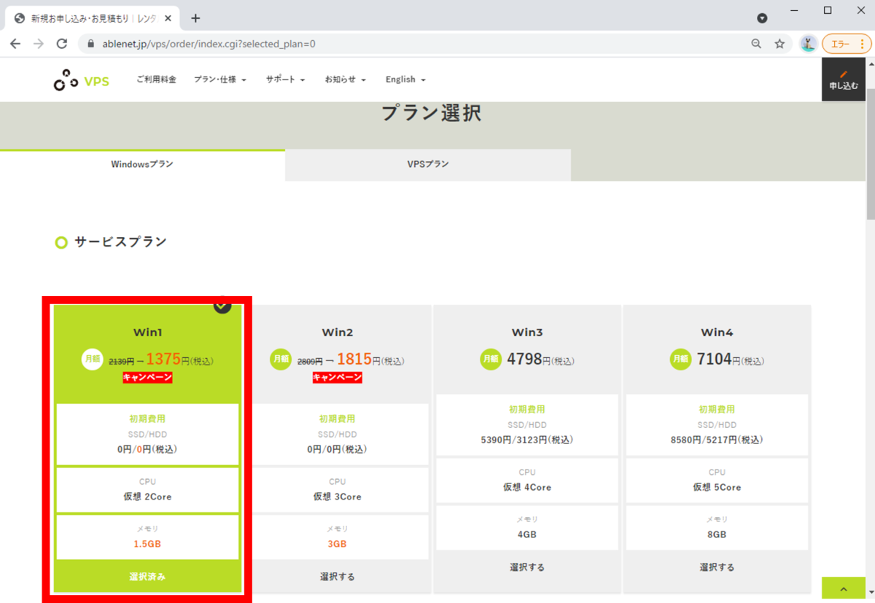
Task: Click 仮想 5Core CPU value
Action: point(717,487)
